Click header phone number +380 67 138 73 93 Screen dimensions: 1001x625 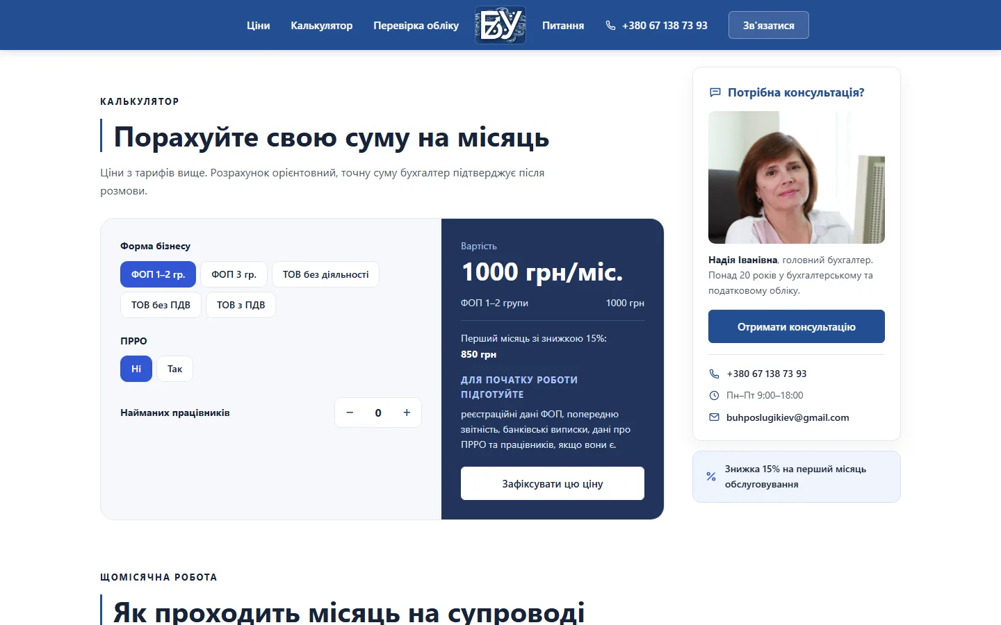665,26
